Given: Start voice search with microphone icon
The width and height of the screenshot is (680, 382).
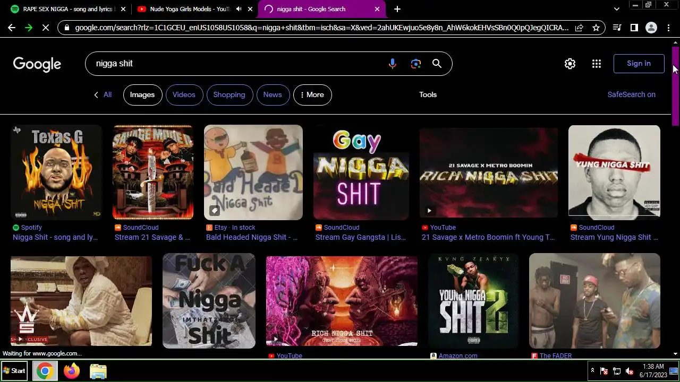Looking at the screenshot, I should pyautogui.click(x=392, y=64).
